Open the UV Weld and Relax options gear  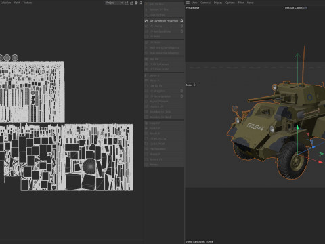click(x=182, y=31)
